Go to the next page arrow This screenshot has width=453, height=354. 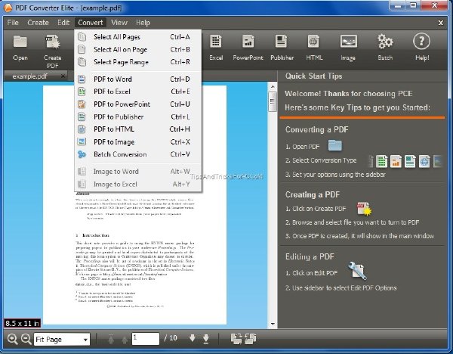pyautogui.click(x=193, y=338)
